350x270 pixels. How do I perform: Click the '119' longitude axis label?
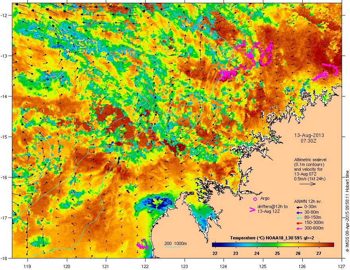click(x=28, y=266)
